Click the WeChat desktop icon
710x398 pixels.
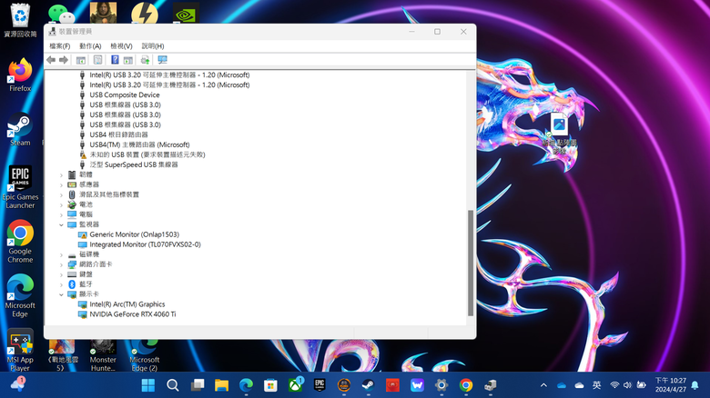pos(62,14)
